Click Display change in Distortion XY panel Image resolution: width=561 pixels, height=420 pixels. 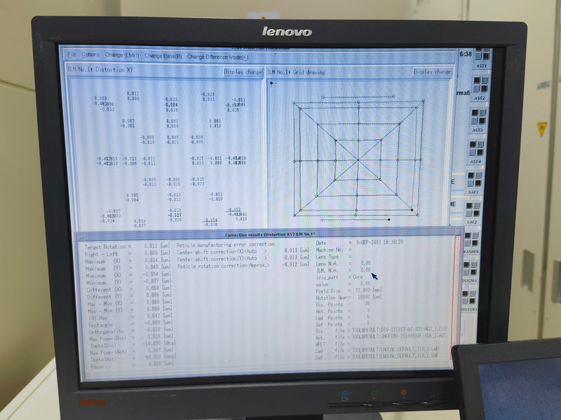click(243, 72)
